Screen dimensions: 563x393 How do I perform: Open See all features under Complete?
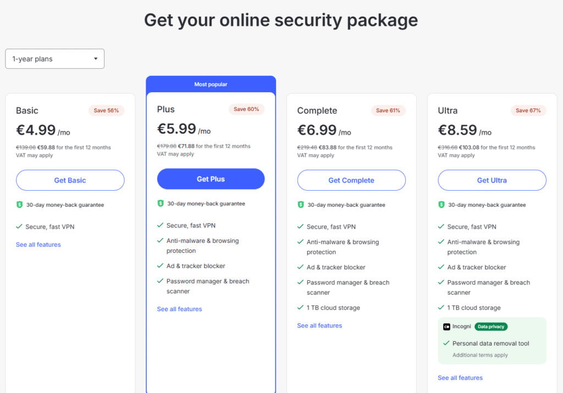[319, 325]
